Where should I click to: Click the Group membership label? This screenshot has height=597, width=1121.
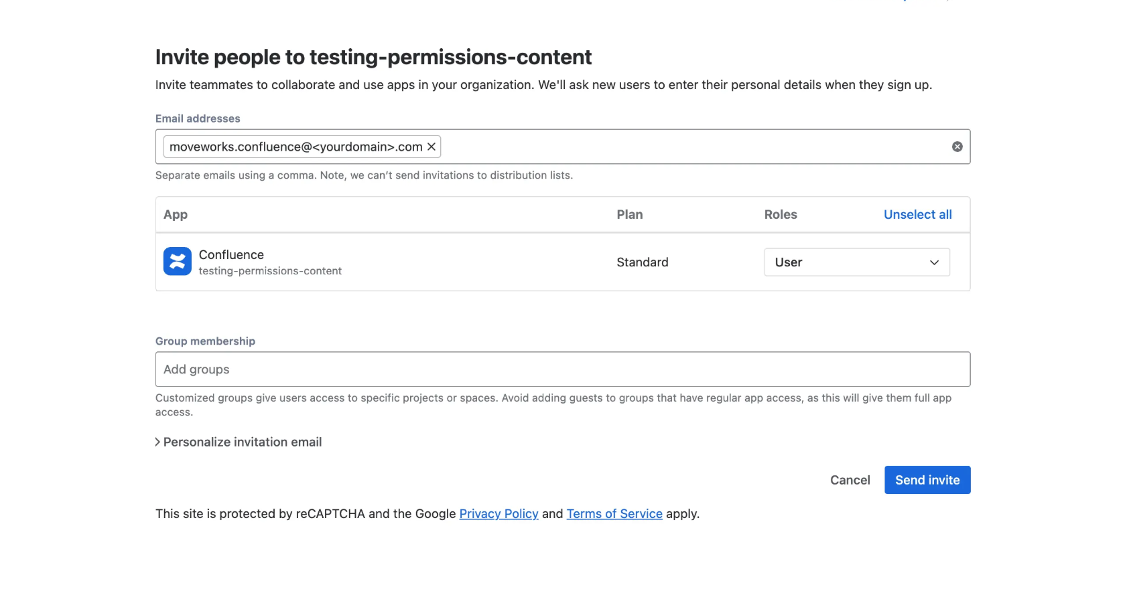click(205, 341)
